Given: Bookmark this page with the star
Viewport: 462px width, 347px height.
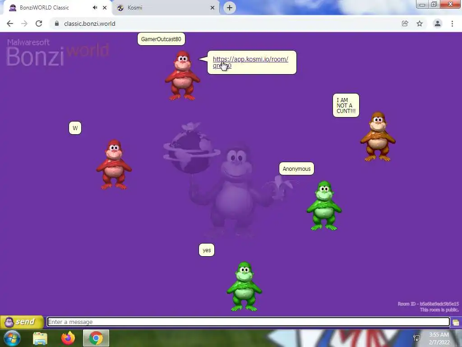Looking at the screenshot, I should coord(420,23).
